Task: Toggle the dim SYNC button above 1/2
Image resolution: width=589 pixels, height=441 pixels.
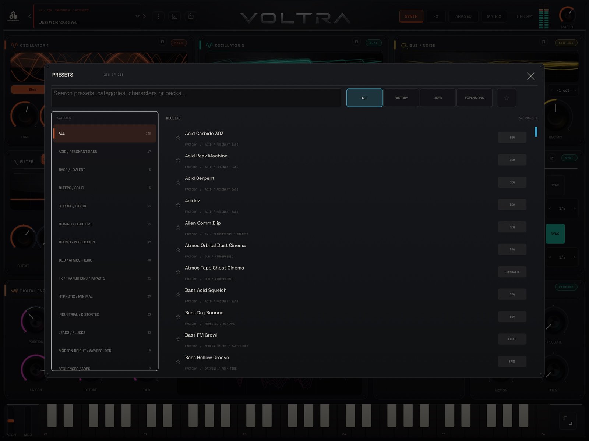Action: click(x=555, y=185)
